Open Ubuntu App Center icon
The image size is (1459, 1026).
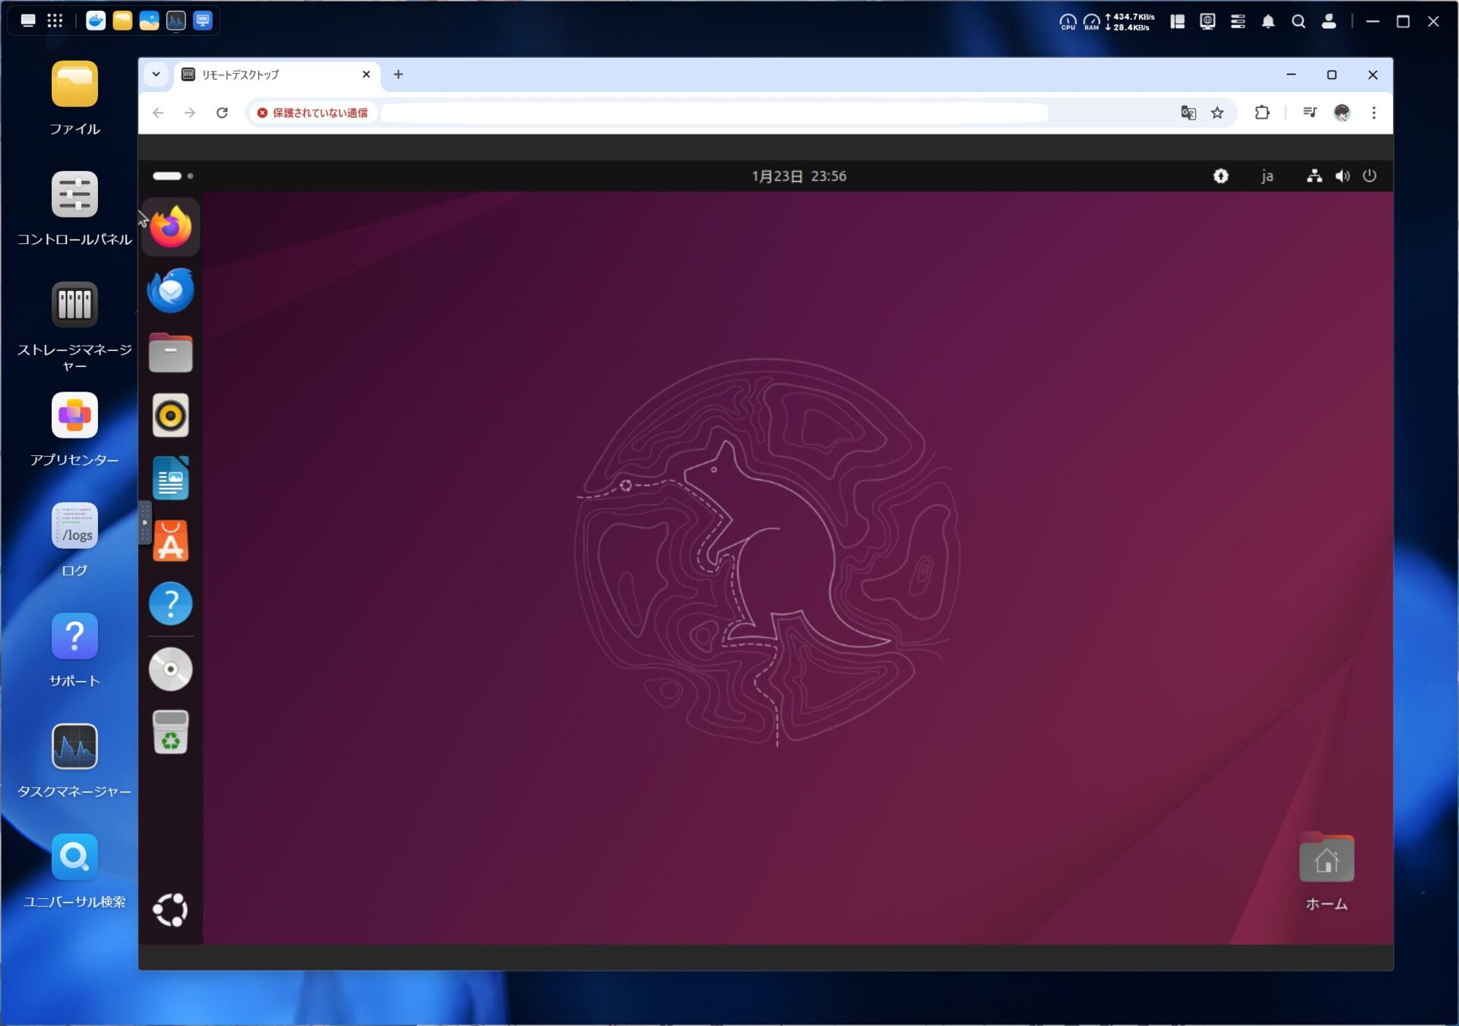pos(170,541)
